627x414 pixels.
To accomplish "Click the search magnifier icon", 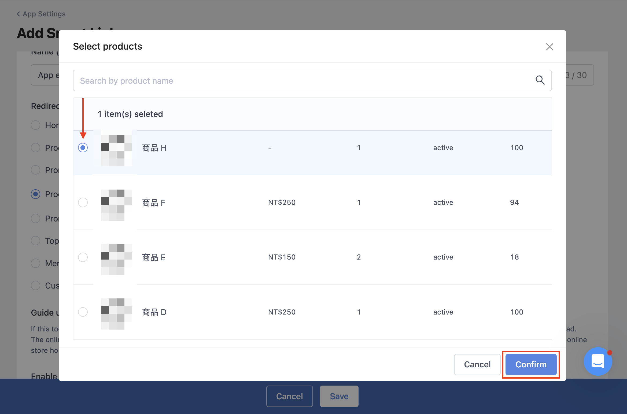I will coord(540,80).
